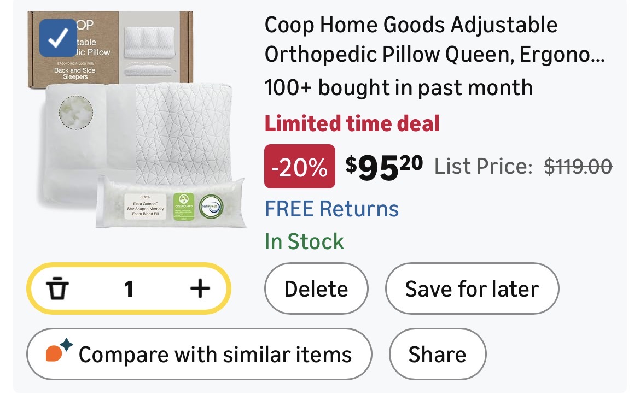640x395 pixels.
Task: Tap the Share button
Action: click(x=437, y=354)
